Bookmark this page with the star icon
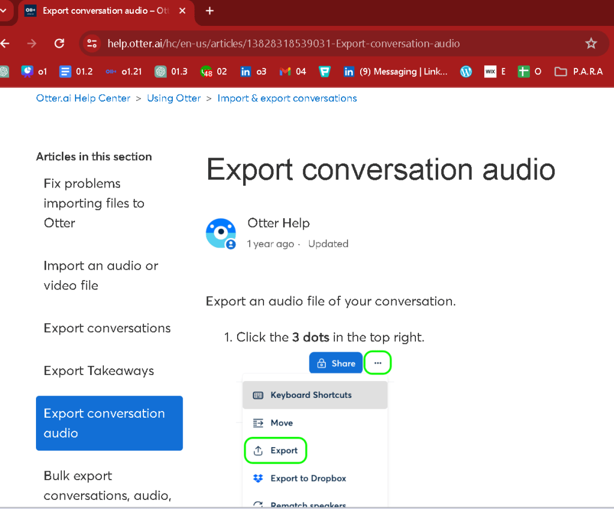The height and width of the screenshot is (509, 614). [x=591, y=43]
